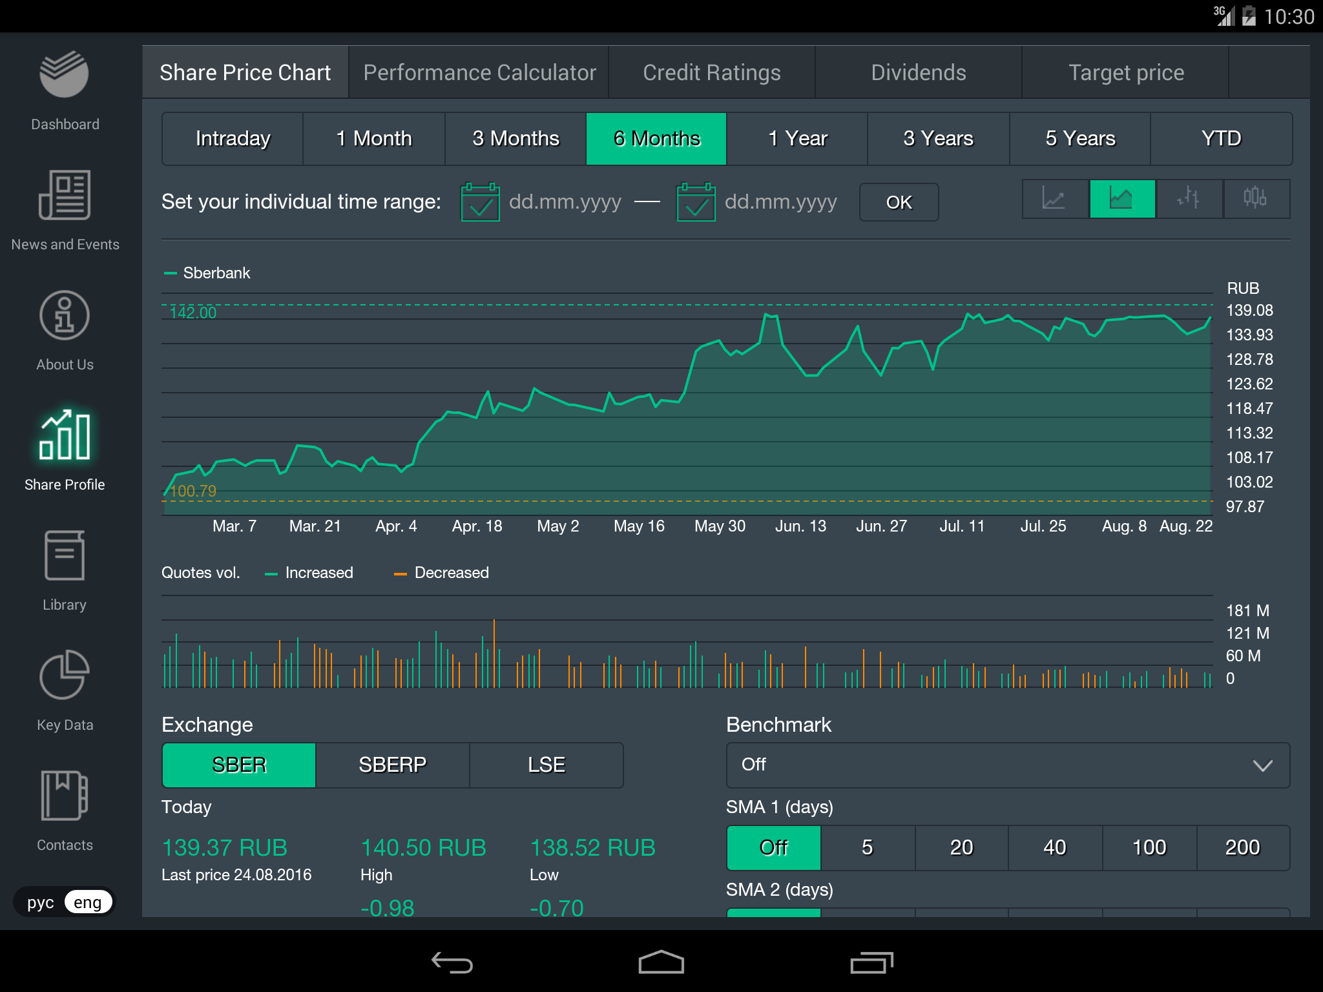The image size is (1323, 992).
Task: Open the Contacts notebook icon
Action: (x=65, y=796)
